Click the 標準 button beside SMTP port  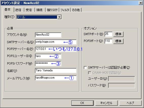pyautogui.click(x=118, y=34)
